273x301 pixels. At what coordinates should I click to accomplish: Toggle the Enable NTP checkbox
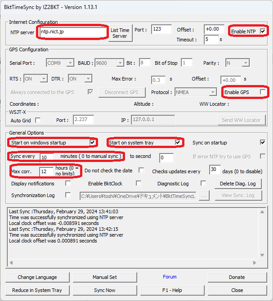(x=263, y=31)
